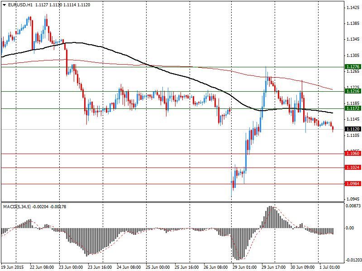Click the 1.0945 price scale value
Image resolution: width=362 pixels, height=271 pixels.
point(353,199)
